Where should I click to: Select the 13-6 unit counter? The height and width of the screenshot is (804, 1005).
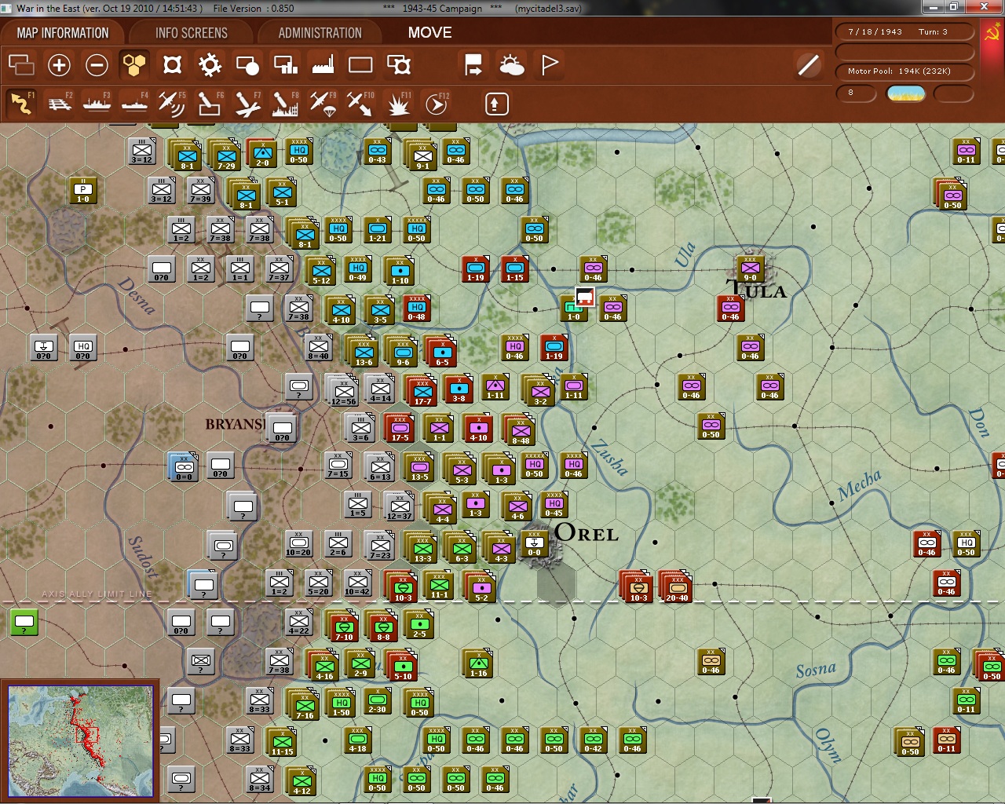[x=364, y=352]
